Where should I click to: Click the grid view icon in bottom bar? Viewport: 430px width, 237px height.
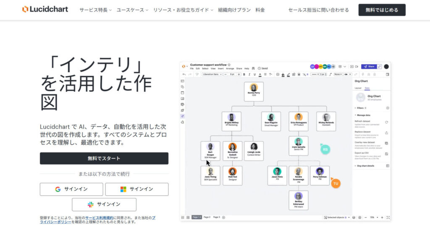(188, 217)
